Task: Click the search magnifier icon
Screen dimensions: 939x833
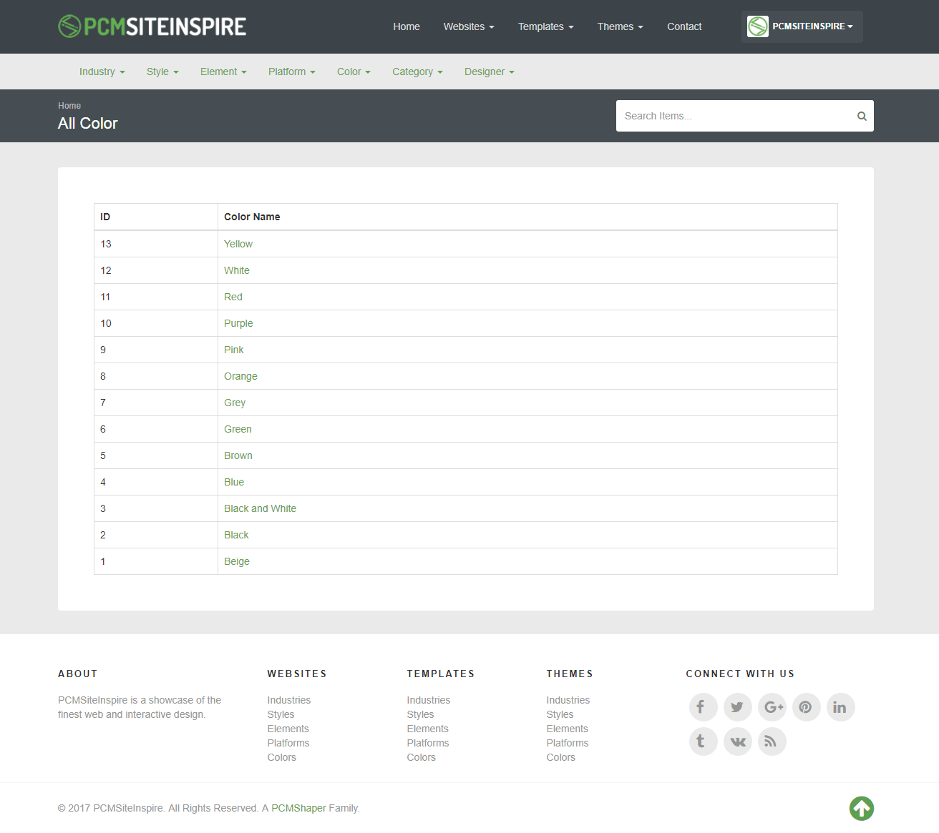Action: coord(862,116)
